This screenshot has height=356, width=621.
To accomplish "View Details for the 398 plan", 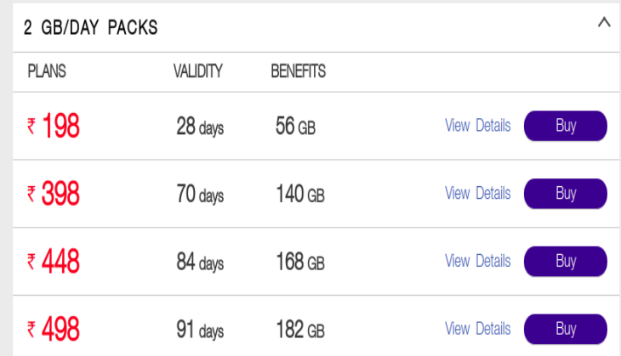I will pos(477,193).
